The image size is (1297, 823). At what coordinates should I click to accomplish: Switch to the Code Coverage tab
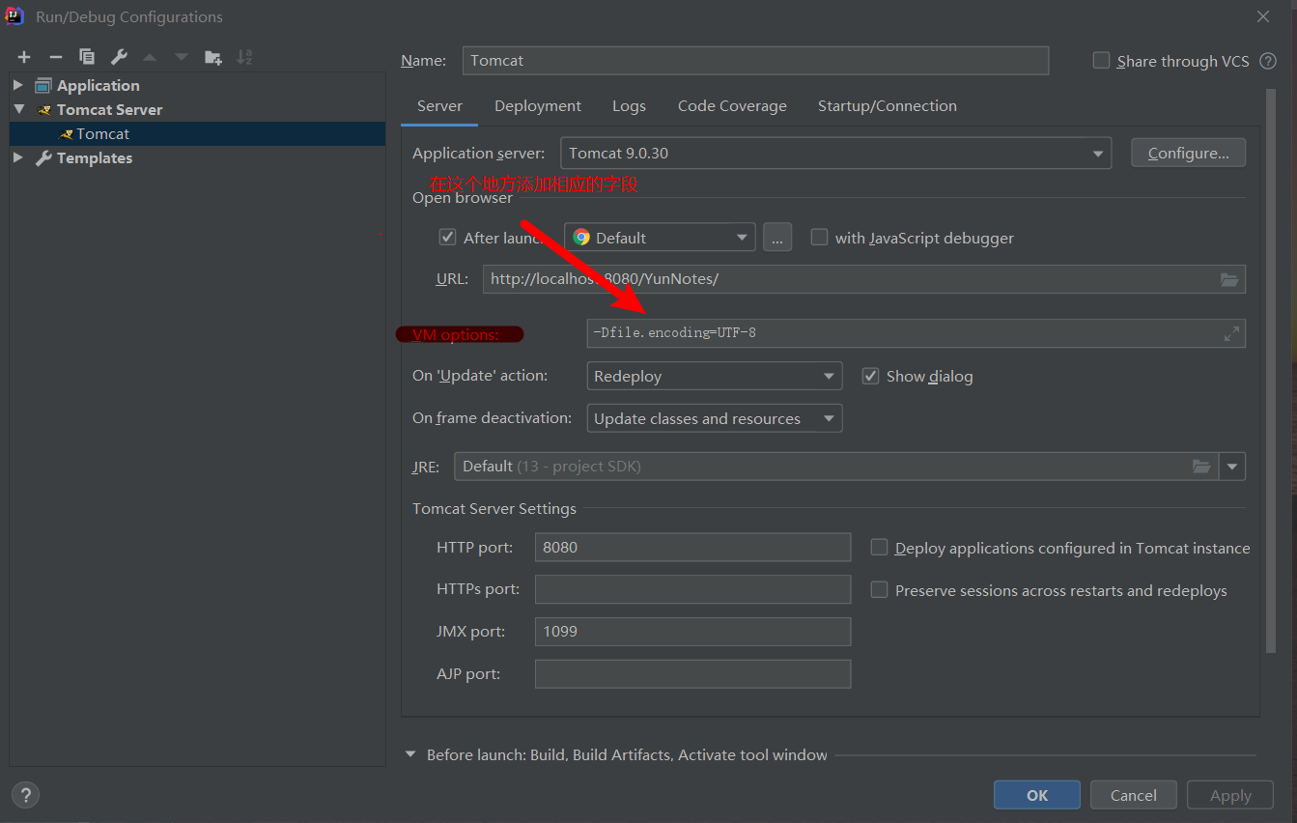732,106
